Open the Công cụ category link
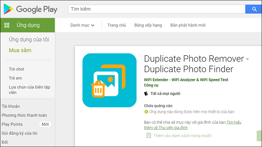 [x=151, y=85]
